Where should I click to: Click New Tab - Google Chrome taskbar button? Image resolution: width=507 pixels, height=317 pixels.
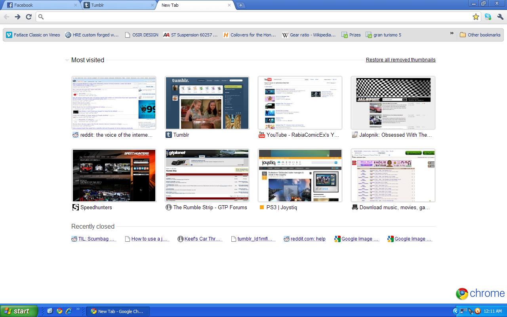click(118, 311)
